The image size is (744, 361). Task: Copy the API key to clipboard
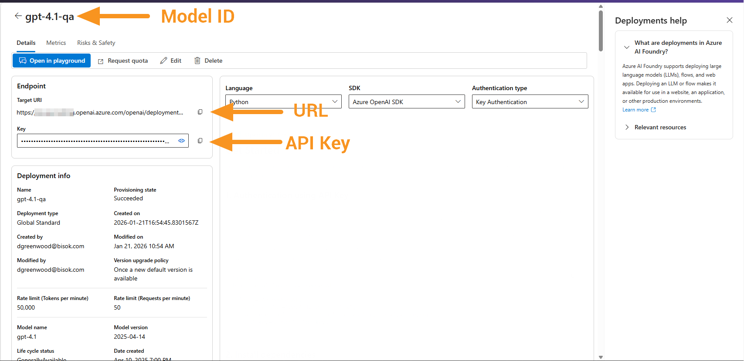click(x=200, y=141)
